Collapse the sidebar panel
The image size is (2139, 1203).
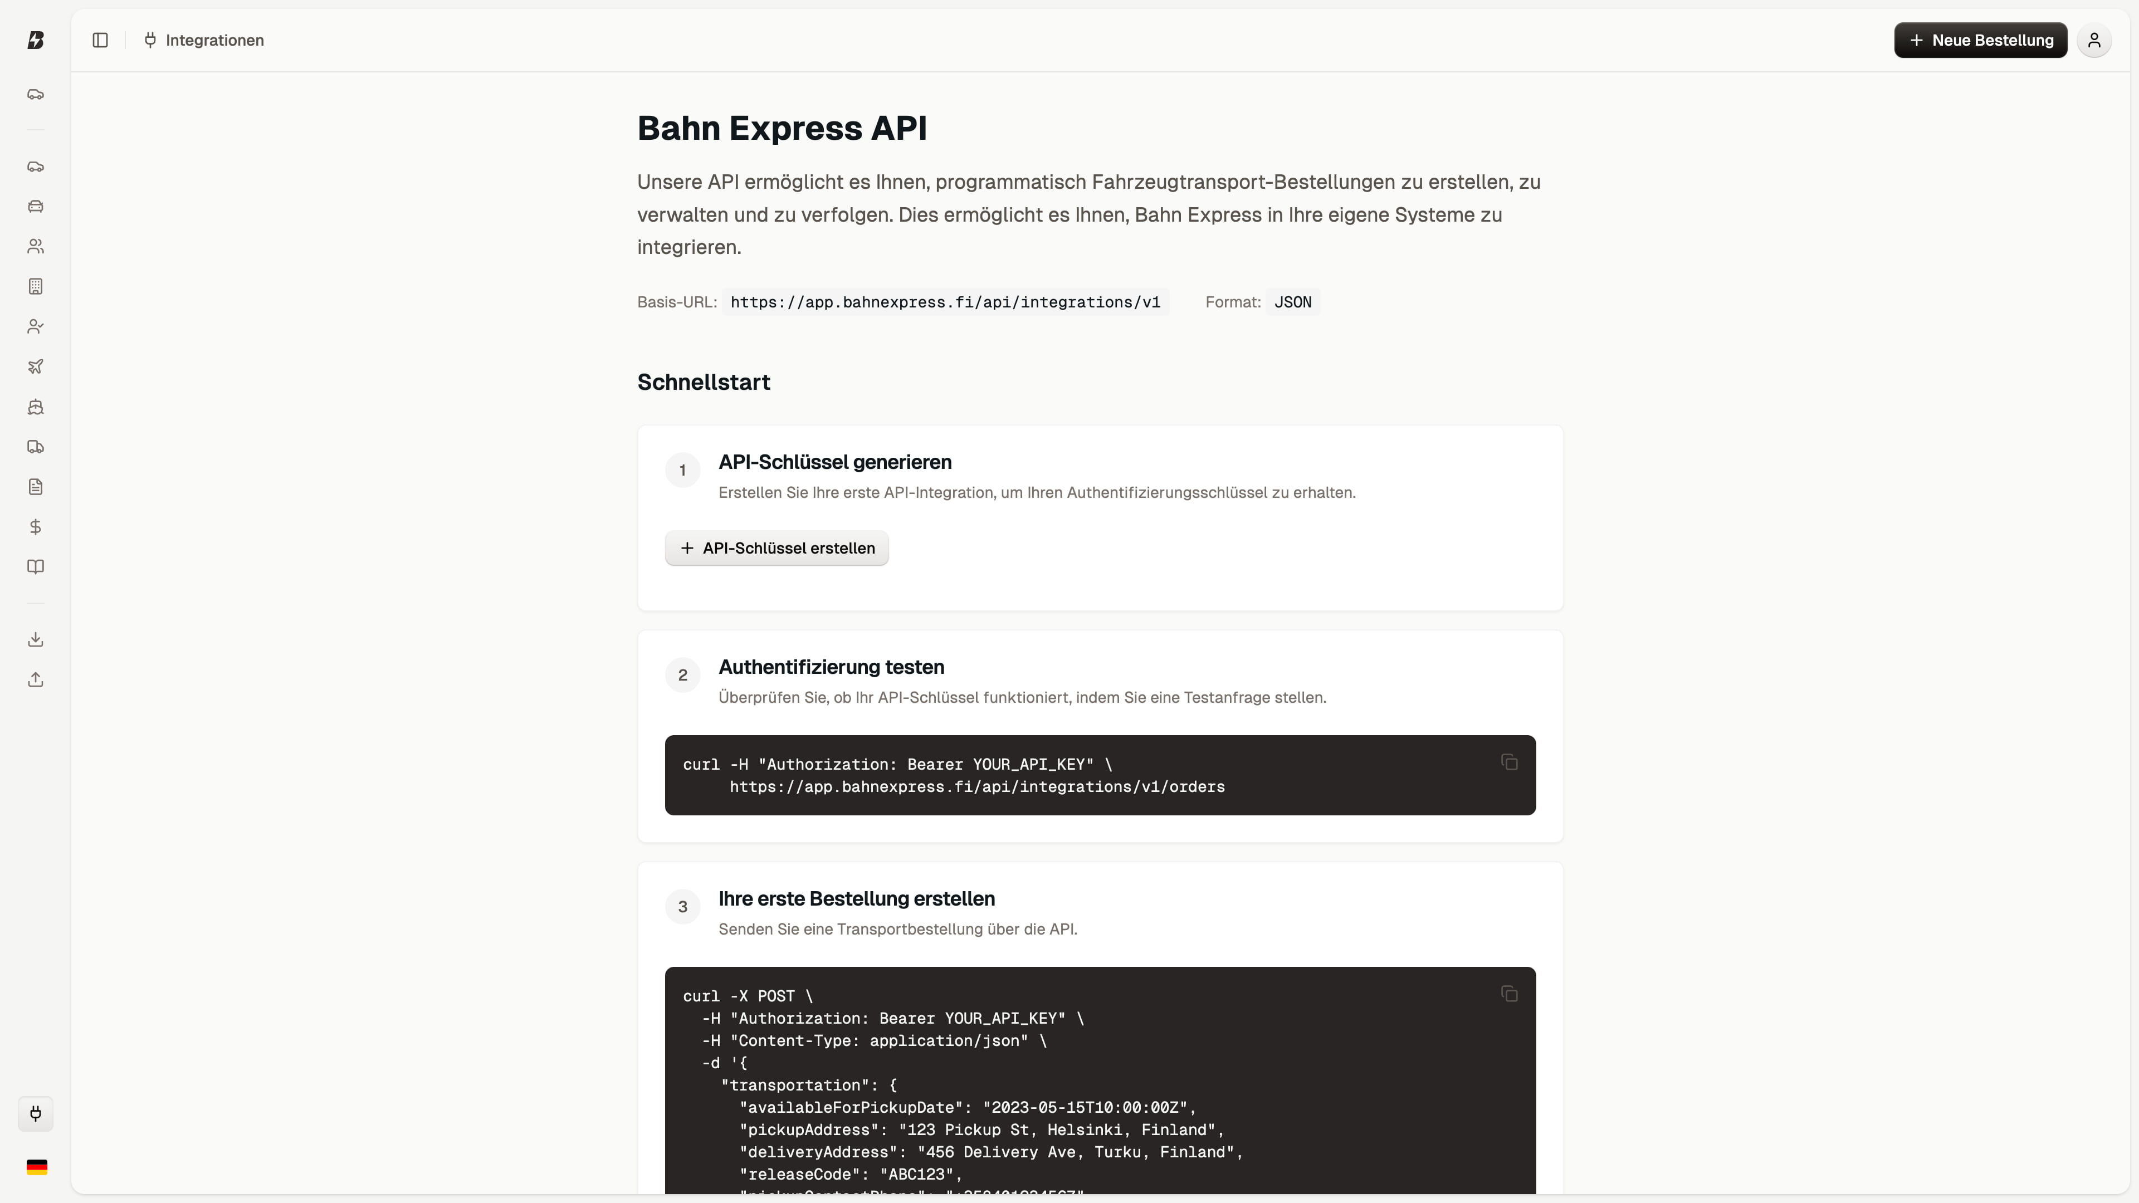[x=100, y=40]
